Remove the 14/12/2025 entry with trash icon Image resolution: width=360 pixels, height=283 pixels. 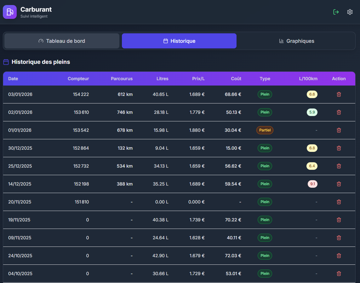coord(339,184)
